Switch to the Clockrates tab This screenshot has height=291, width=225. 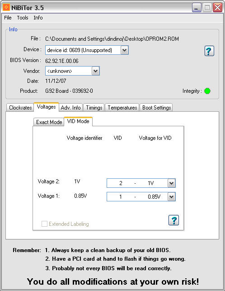point(20,108)
